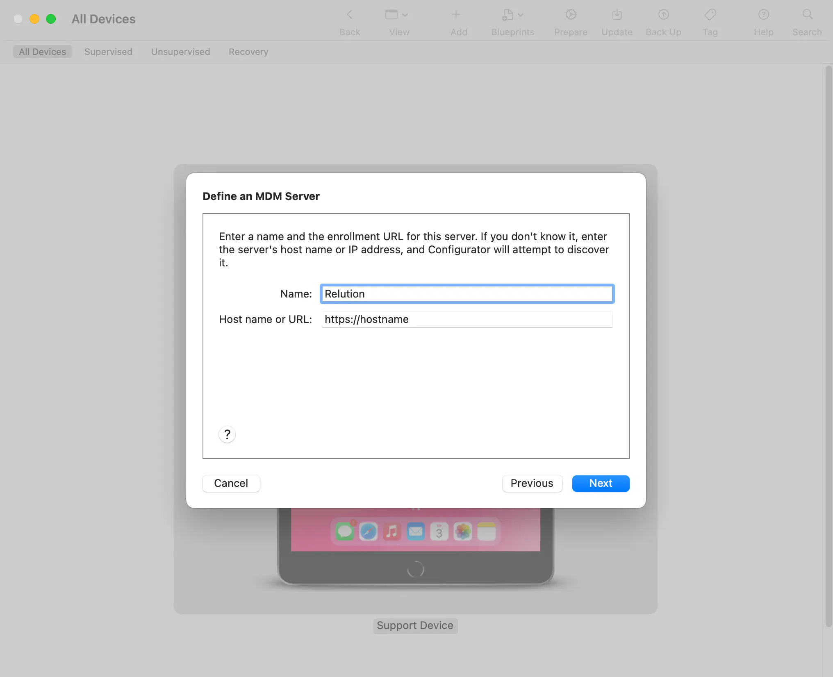Open the Unsupervised tab
833x677 pixels.
point(180,52)
